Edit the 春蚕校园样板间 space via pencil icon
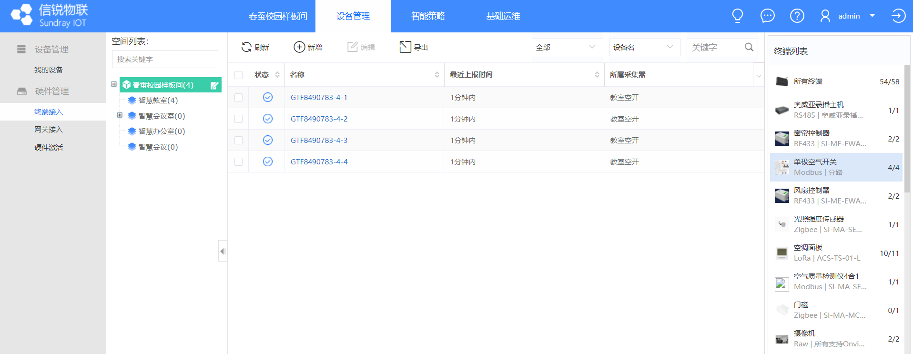The image size is (913, 354). coord(214,85)
